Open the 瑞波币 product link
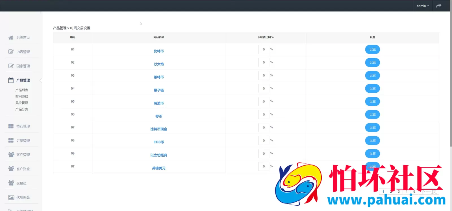452x211 pixels. tap(159, 103)
